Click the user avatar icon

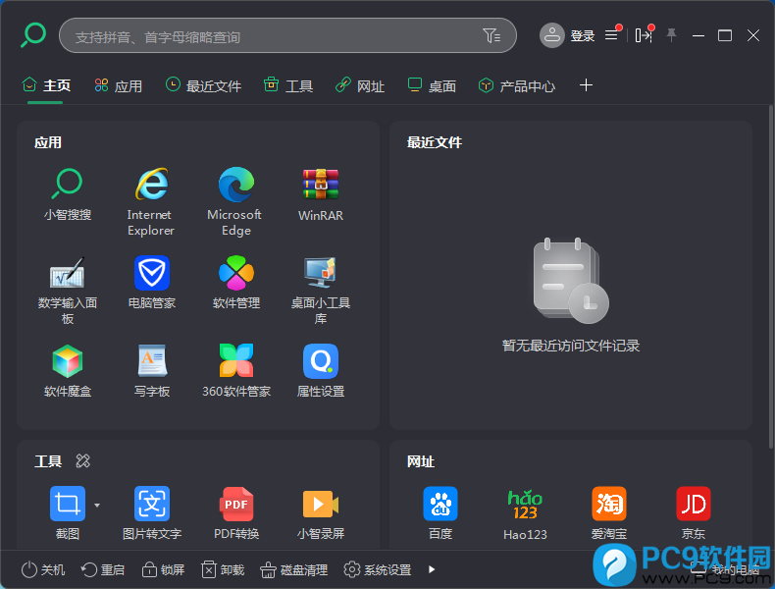[551, 35]
